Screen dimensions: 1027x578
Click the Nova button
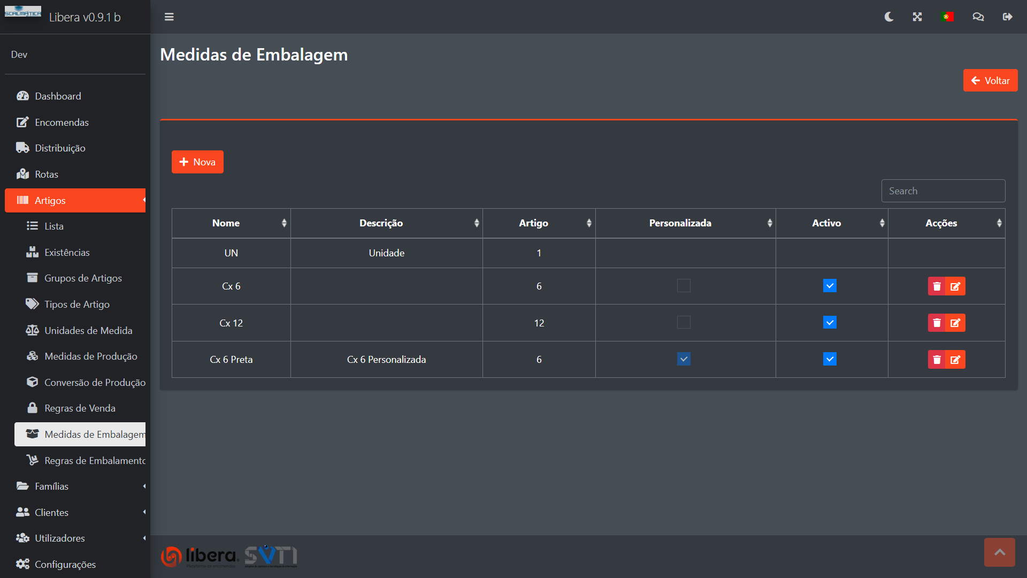197,162
